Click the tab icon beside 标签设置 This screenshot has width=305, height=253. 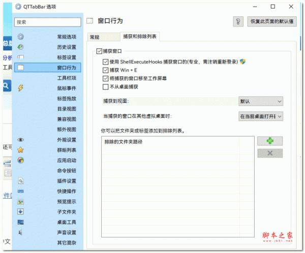[x=21, y=57]
